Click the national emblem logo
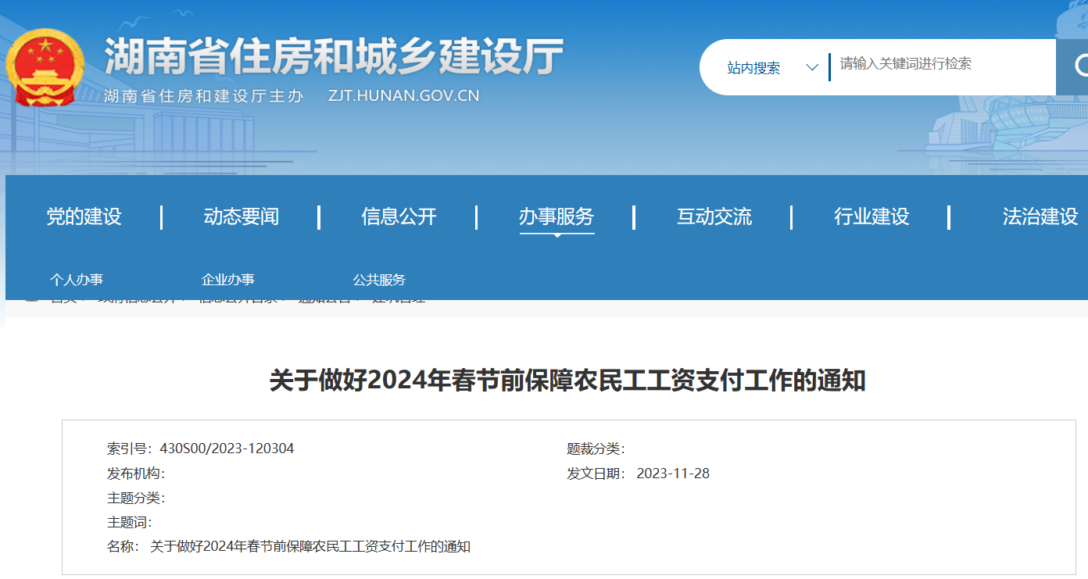The height and width of the screenshot is (579, 1088). click(47, 66)
